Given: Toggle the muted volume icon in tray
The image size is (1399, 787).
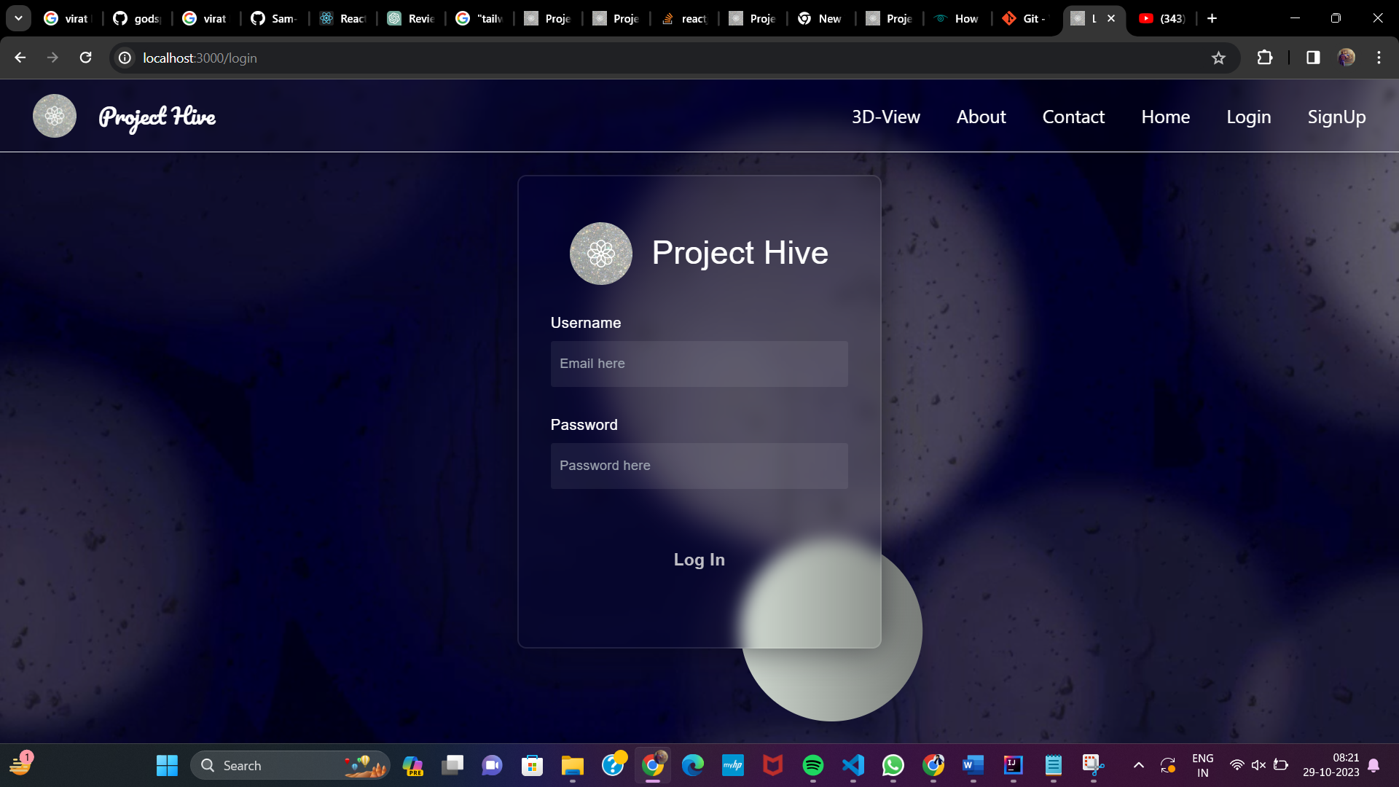Looking at the screenshot, I should click(x=1258, y=765).
